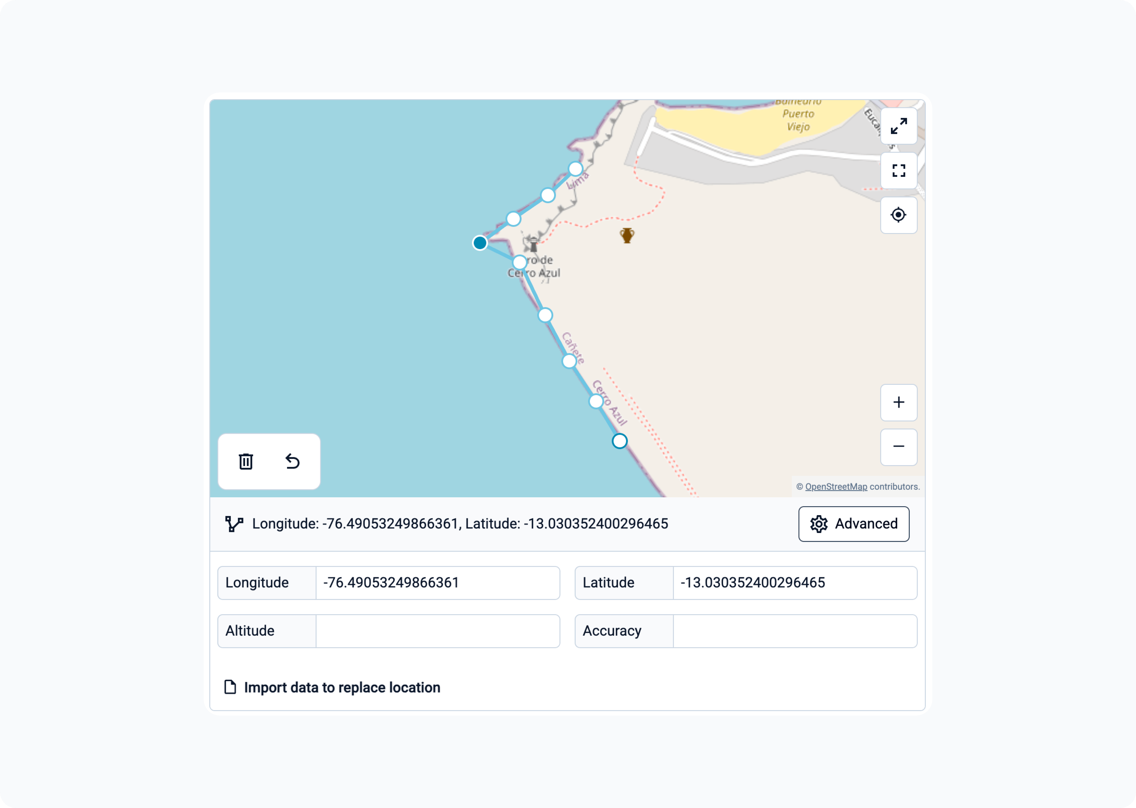Open fullscreen mode using the fullscreen icon
The width and height of the screenshot is (1136, 808).
(x=899, y=171)
